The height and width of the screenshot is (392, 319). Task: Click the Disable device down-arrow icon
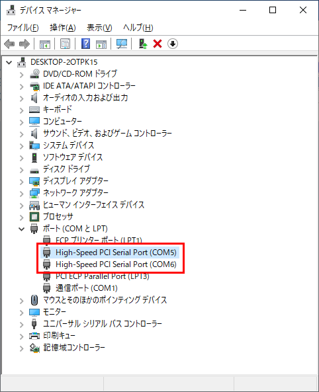coord(173,44)
